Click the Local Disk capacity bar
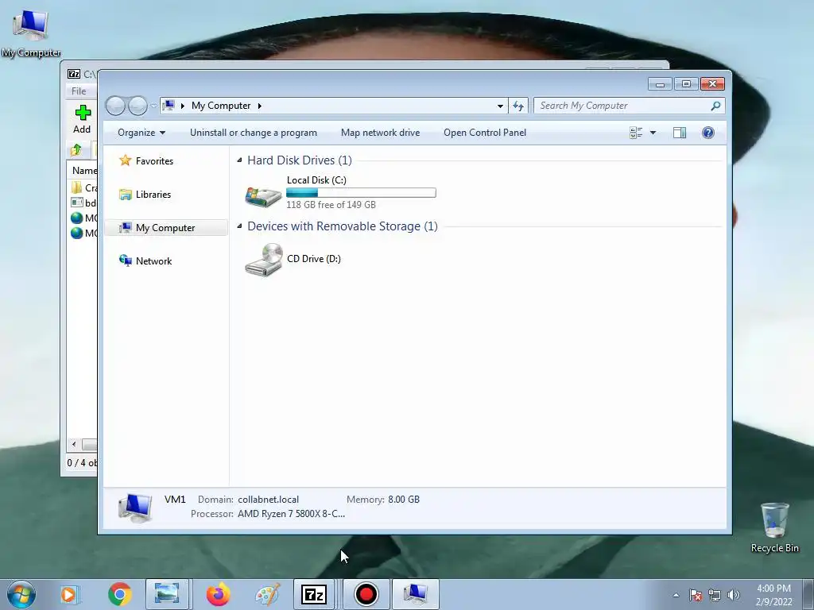 tap(362, 193)
